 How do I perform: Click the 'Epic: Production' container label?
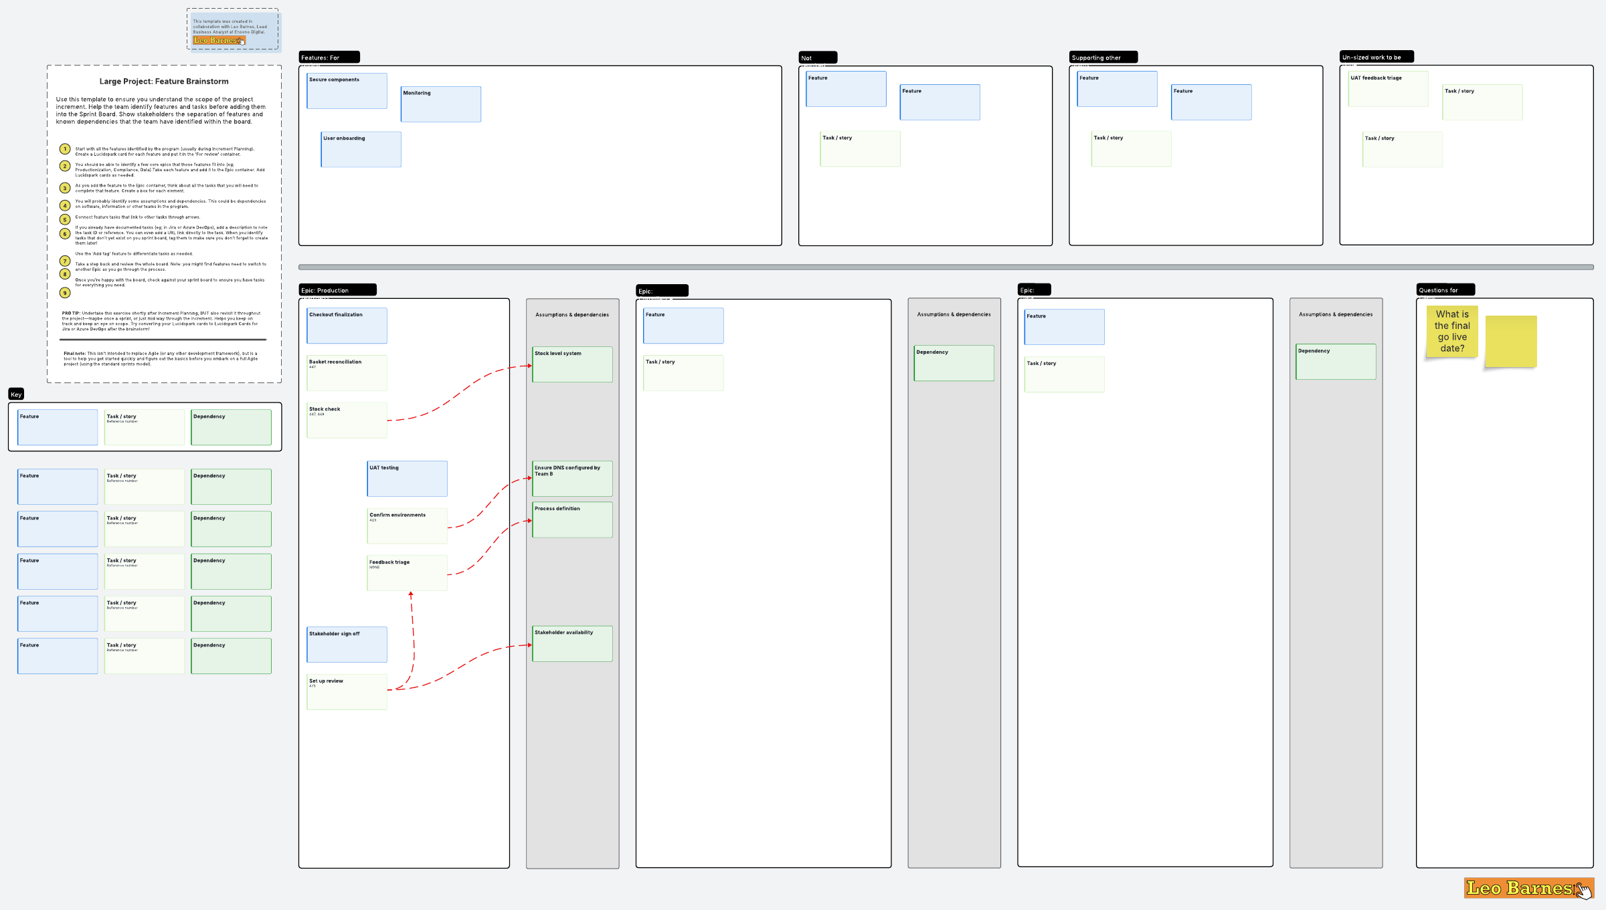(x=337, y=290)
